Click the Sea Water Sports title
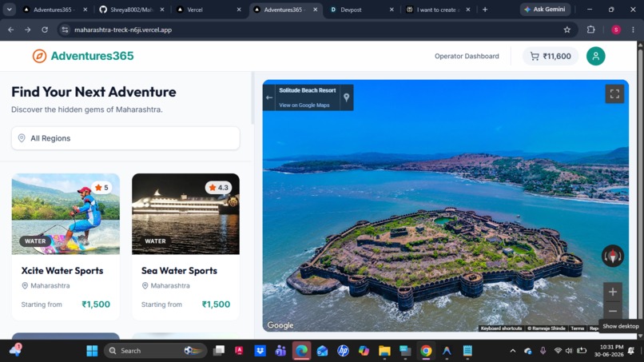The height and width of the screenshot is (362, 644). pyautogui.click(x=179, y=271)
